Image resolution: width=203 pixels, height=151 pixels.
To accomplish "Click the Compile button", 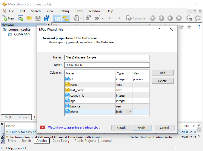I will [136, 18].
